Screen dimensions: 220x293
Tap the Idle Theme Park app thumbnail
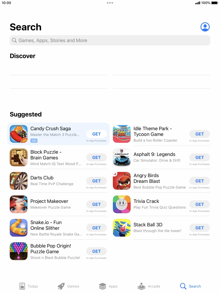(122, 134)
